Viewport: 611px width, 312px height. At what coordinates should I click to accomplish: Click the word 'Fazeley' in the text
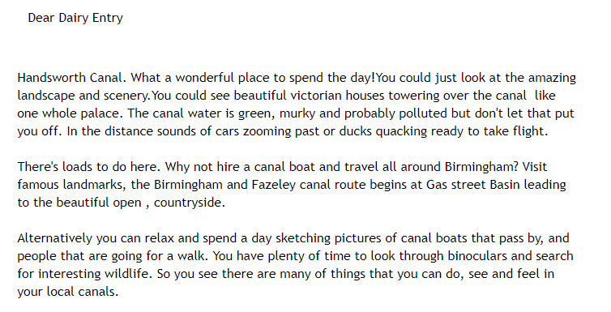[x=274, y=184]
